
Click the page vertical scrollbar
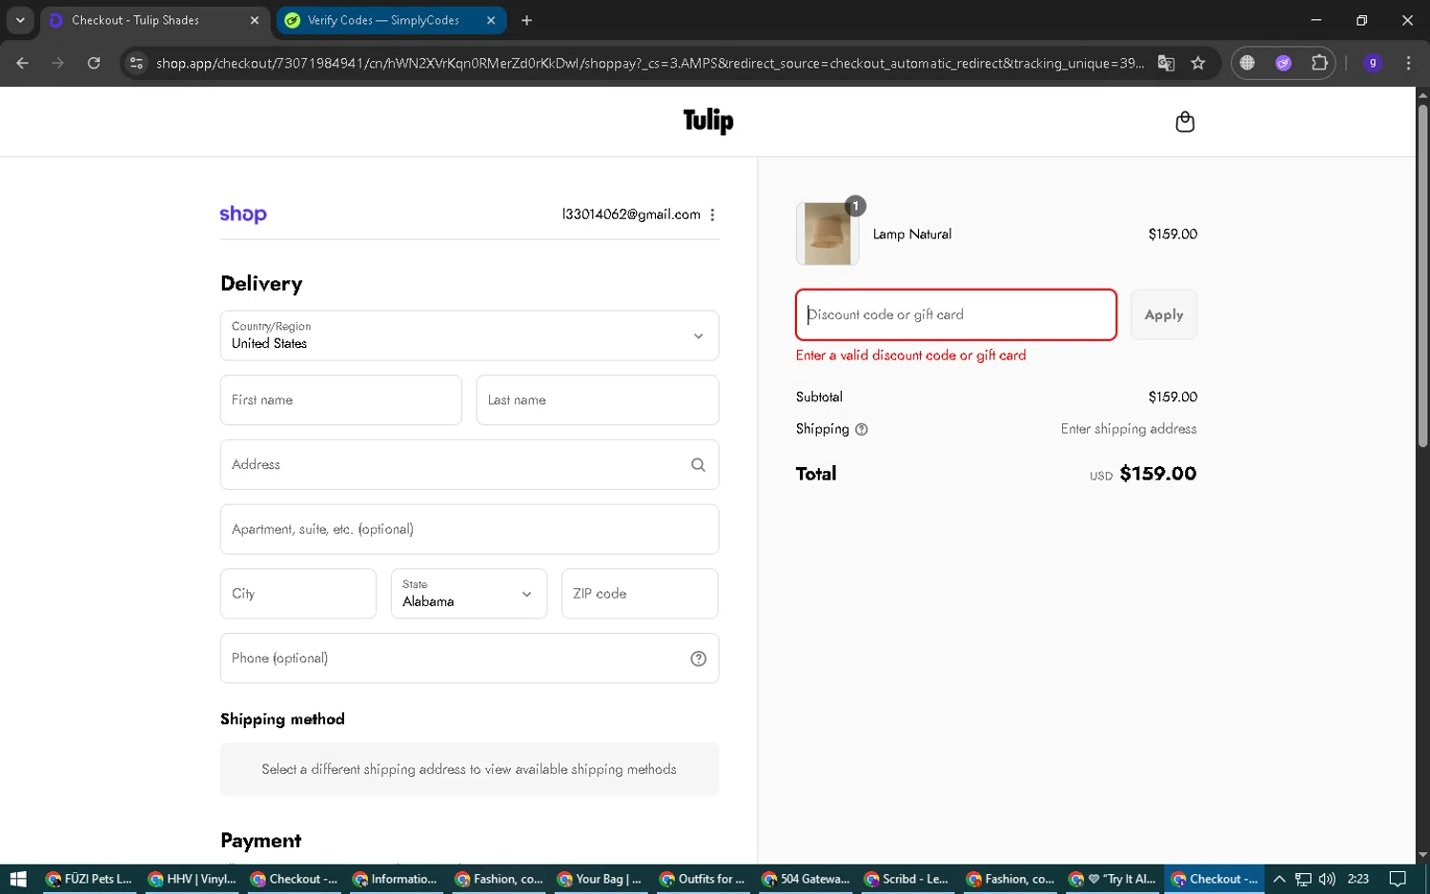1422,276
